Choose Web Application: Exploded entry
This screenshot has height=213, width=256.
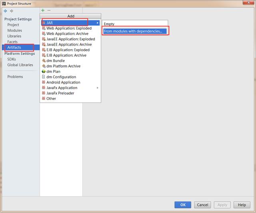pos(70,28)
